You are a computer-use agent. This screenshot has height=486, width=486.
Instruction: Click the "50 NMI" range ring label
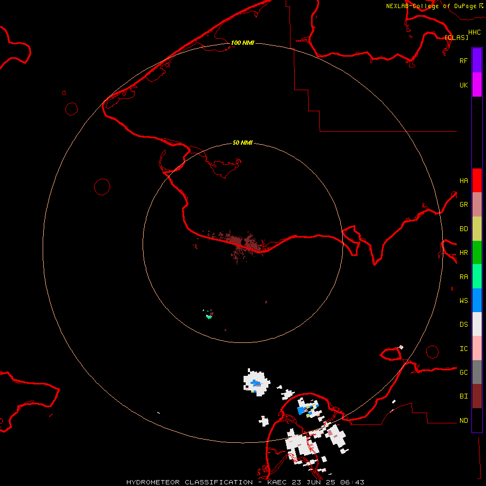(242, 143)
